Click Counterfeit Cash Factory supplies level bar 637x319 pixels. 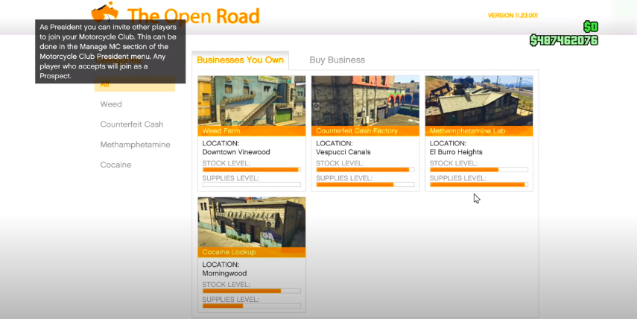point(365,185)
